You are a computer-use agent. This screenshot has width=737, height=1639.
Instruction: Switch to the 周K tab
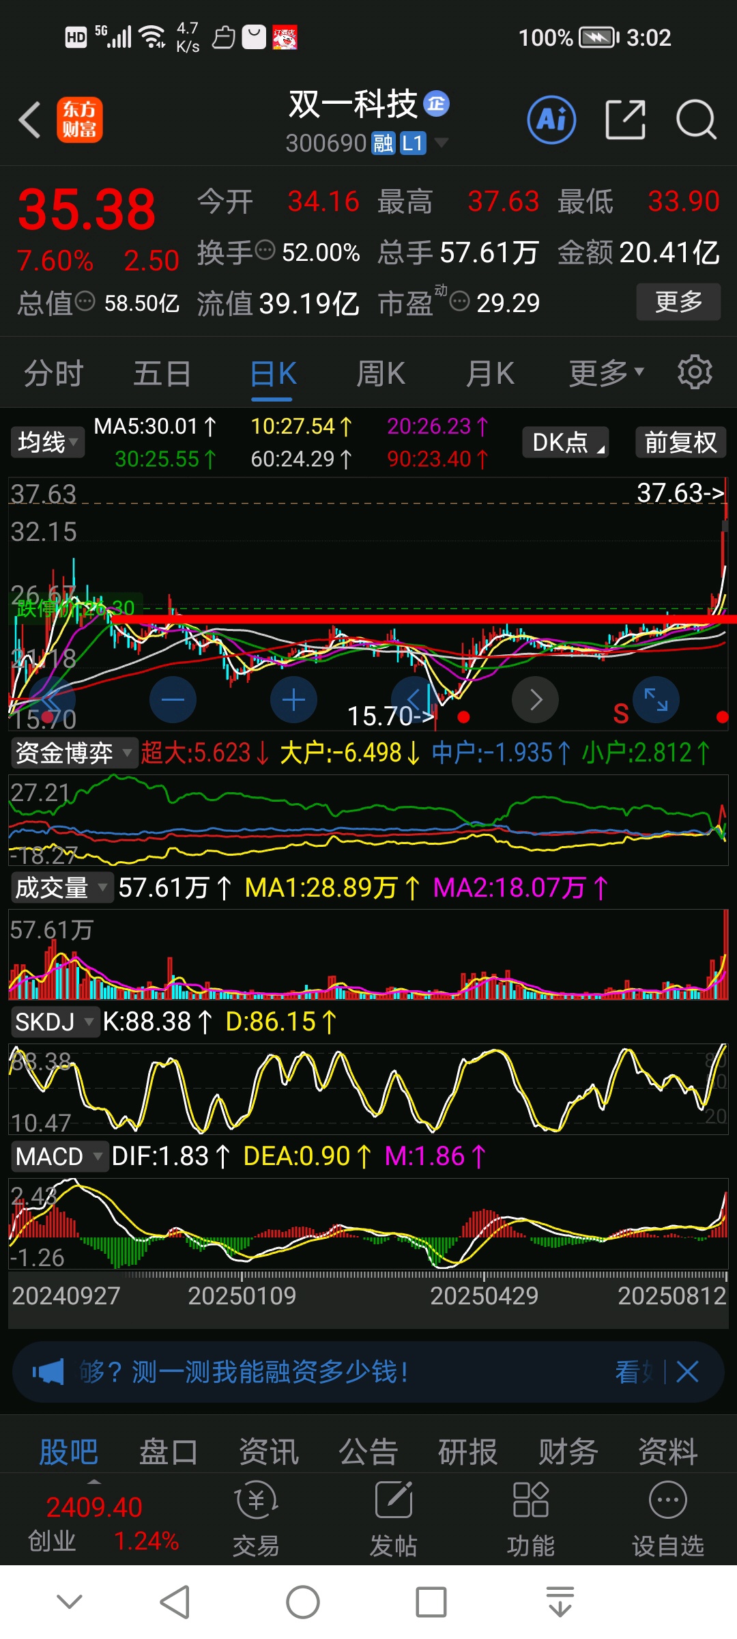(381, 373)
